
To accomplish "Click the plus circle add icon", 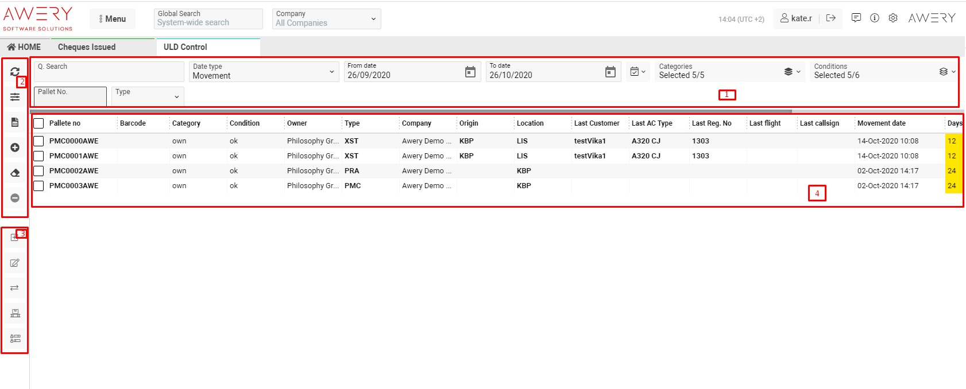I will tap(15, 147).
